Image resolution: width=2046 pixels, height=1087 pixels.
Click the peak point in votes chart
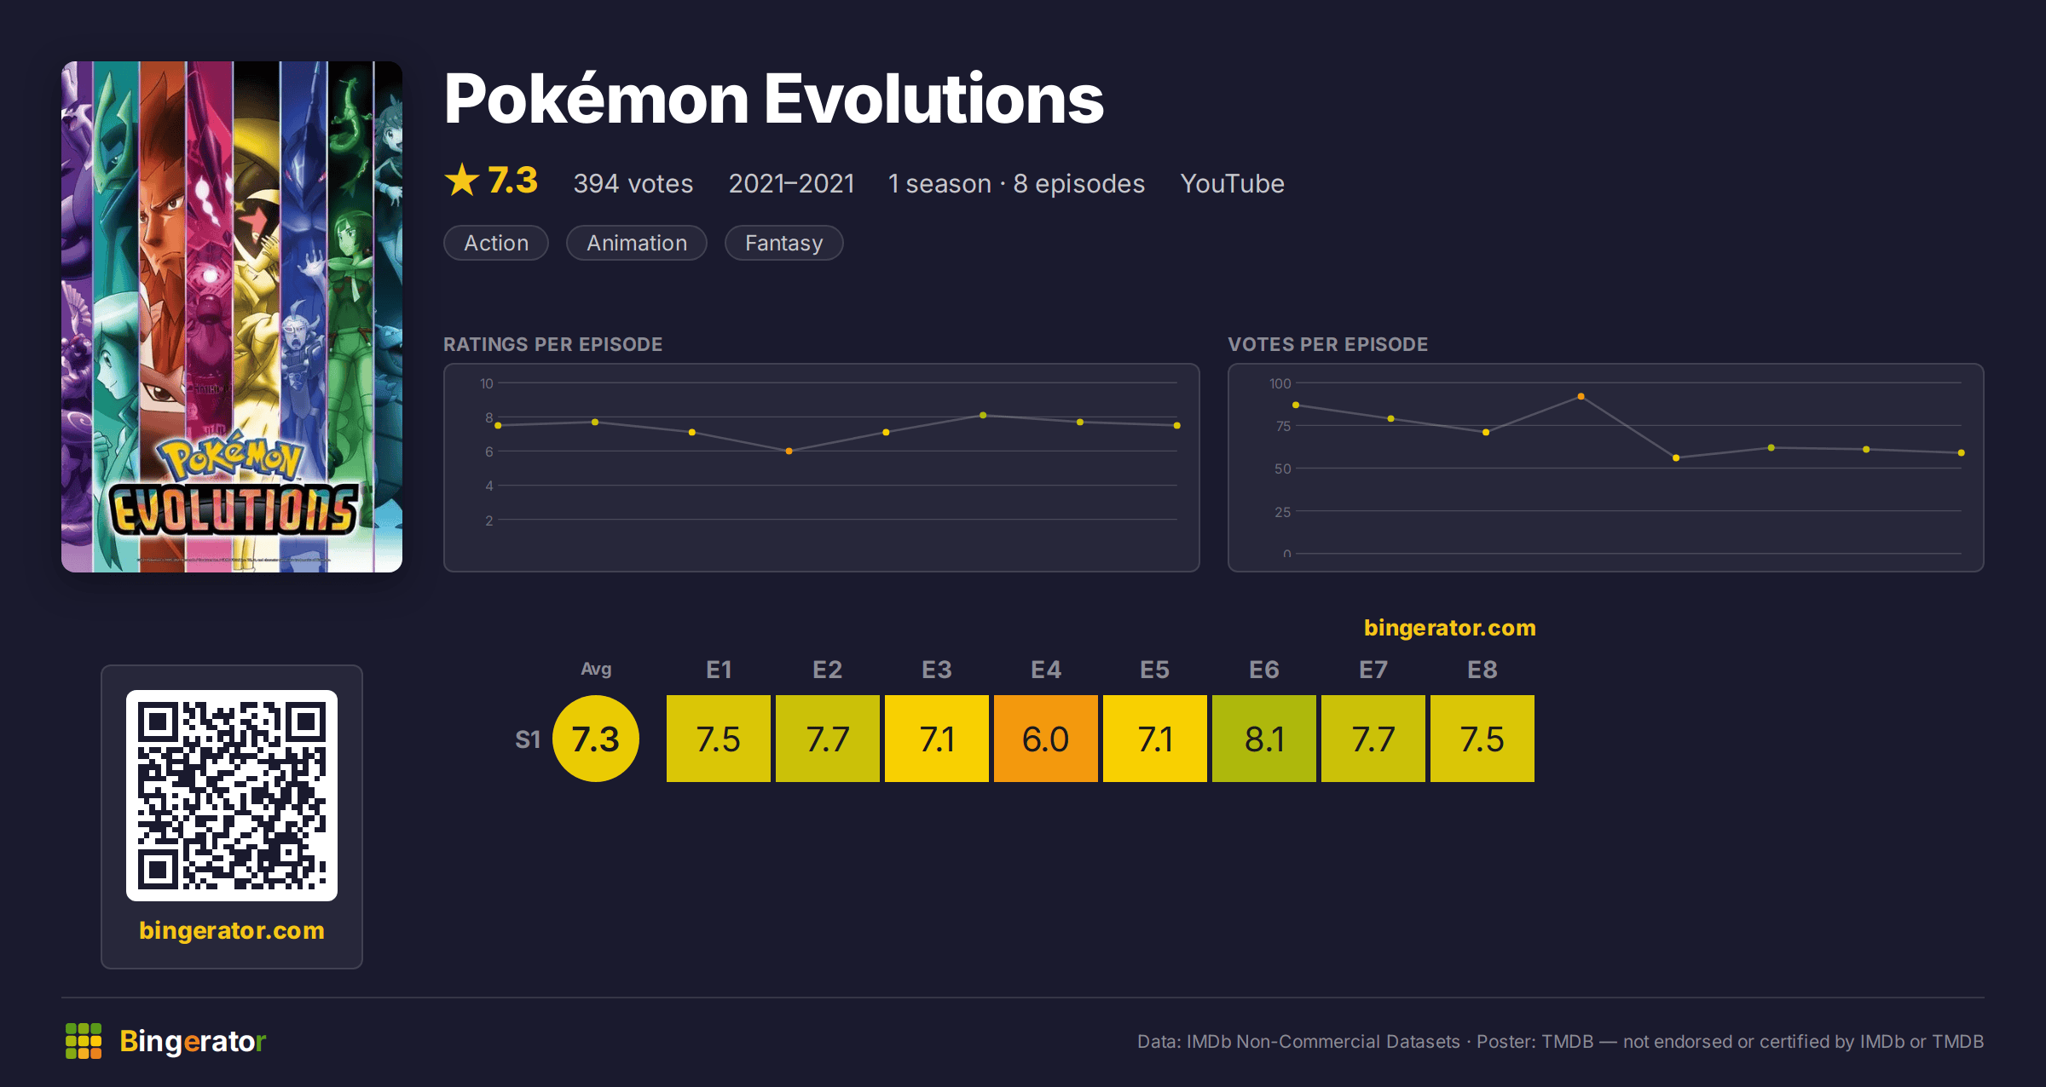[x=1581, y=396]
